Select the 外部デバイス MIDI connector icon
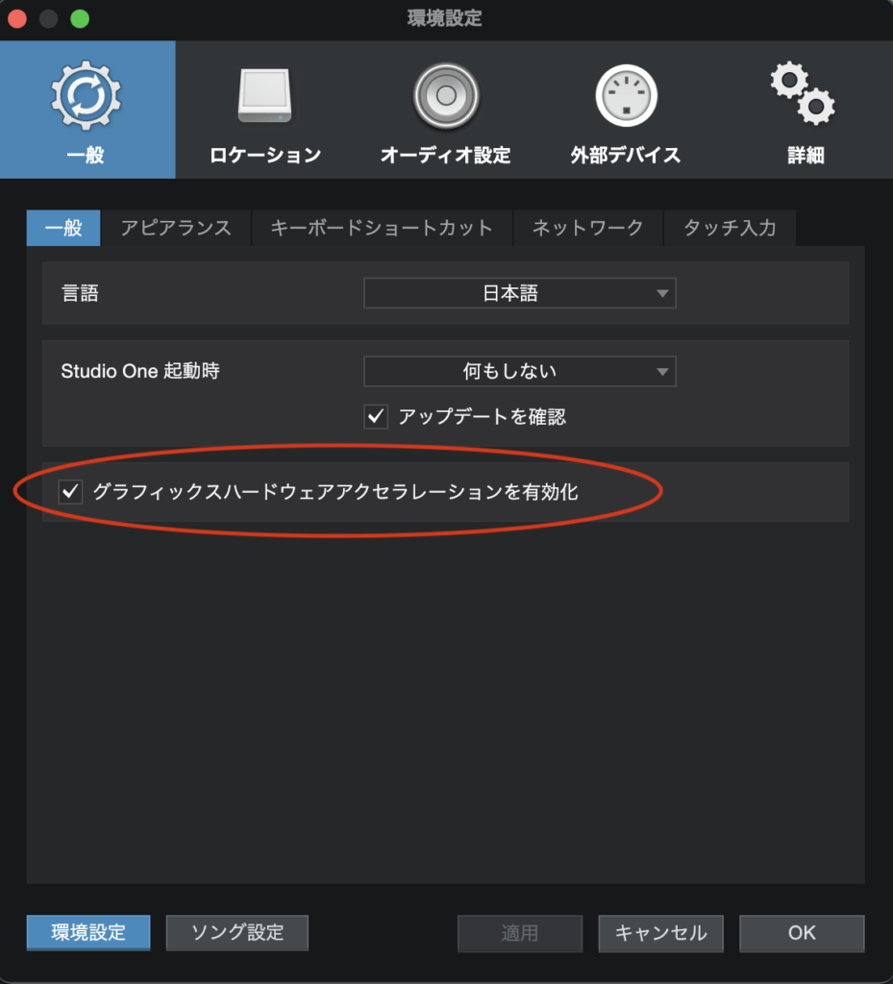 tap(626, 96)
